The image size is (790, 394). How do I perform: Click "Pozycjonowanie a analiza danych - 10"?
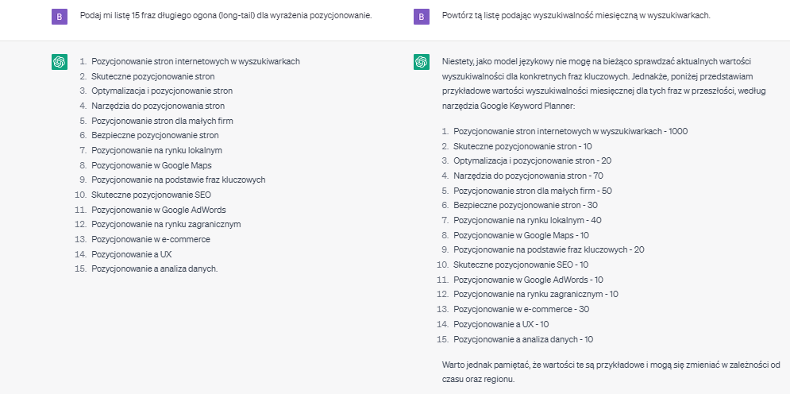(523, 339)
